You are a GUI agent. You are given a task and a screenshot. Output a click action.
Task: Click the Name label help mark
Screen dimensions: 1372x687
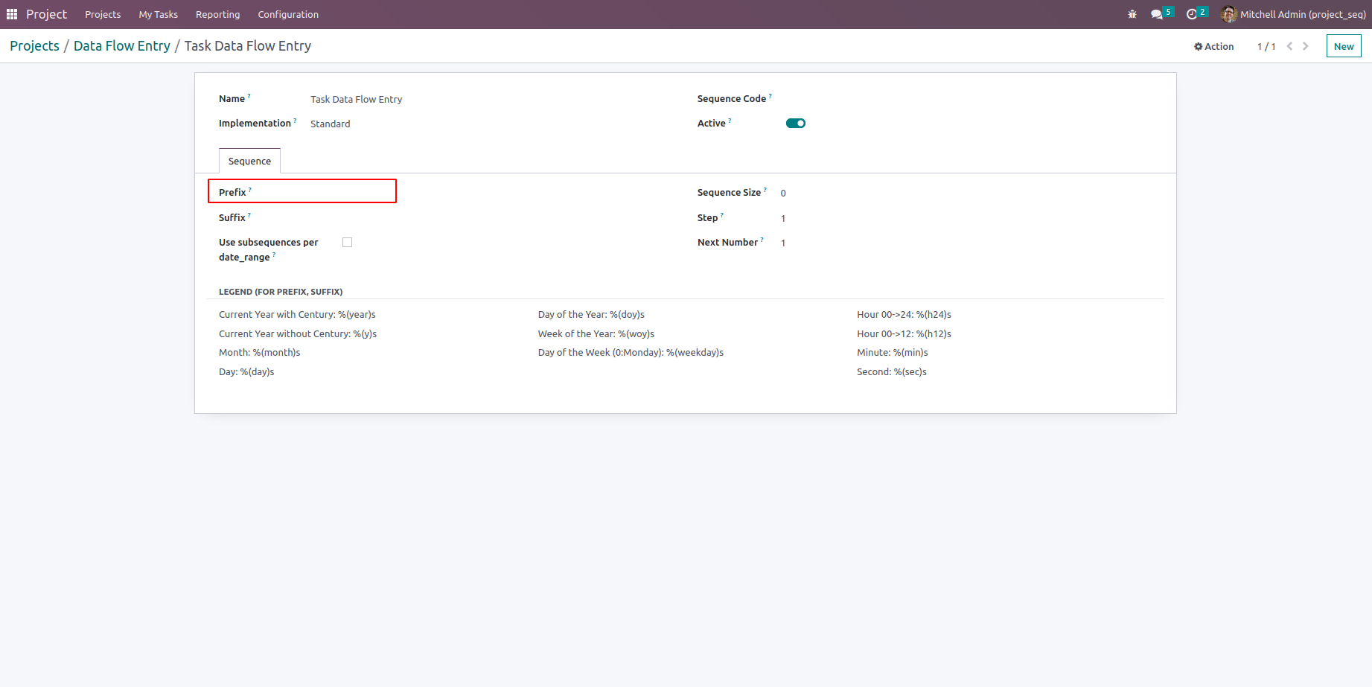pos(249,96)
